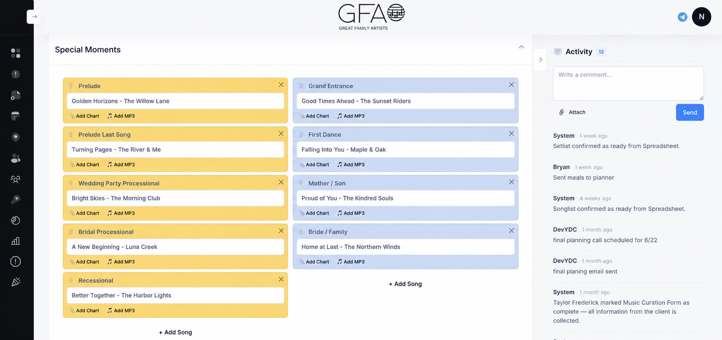The image size is (722, 340).
Task: Edit the Better Together - The Harbor Lights field
Action: tap(175, 295)
